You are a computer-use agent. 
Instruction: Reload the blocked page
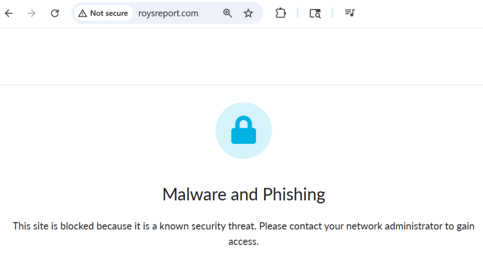[x=55, y=13]
